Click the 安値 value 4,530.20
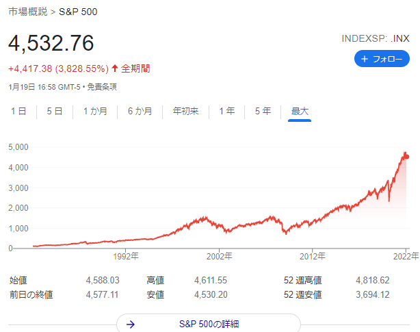The image size is (420, 332). pos(211,295)
